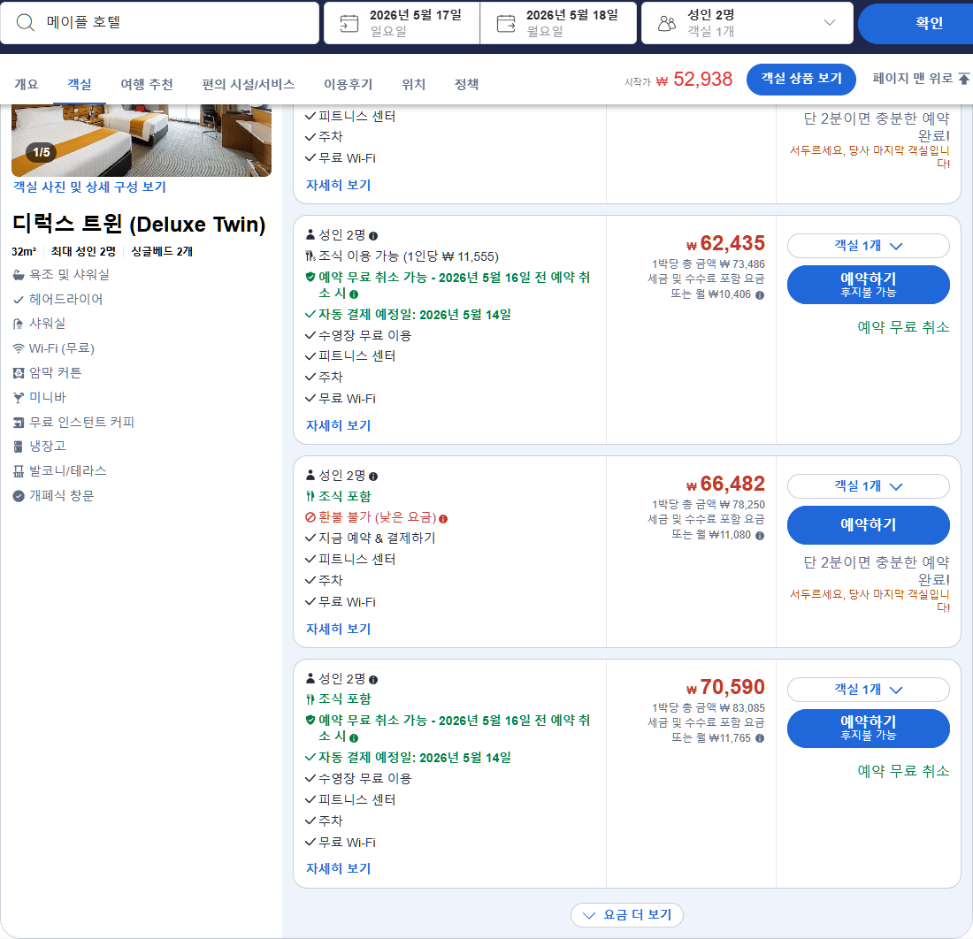This screenshot has height=939, width=973.
Task: Click green info icon after free cancellation in ₩62,435 offer
Action: [x=354, y=294]
